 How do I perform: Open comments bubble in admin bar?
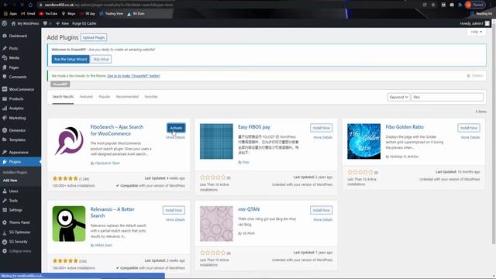pyautogui.click(x=47, y=23)
